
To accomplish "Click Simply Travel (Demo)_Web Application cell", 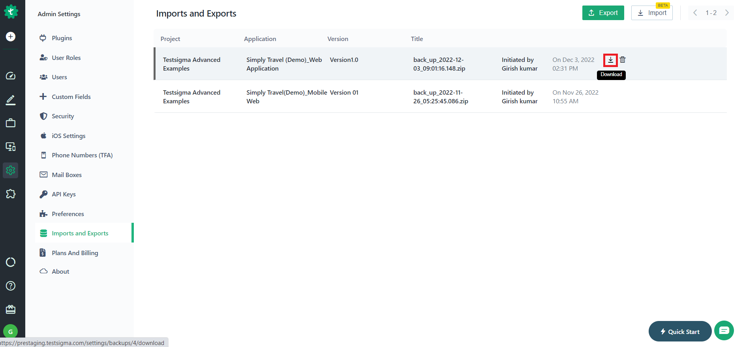I will pos(284,64).
